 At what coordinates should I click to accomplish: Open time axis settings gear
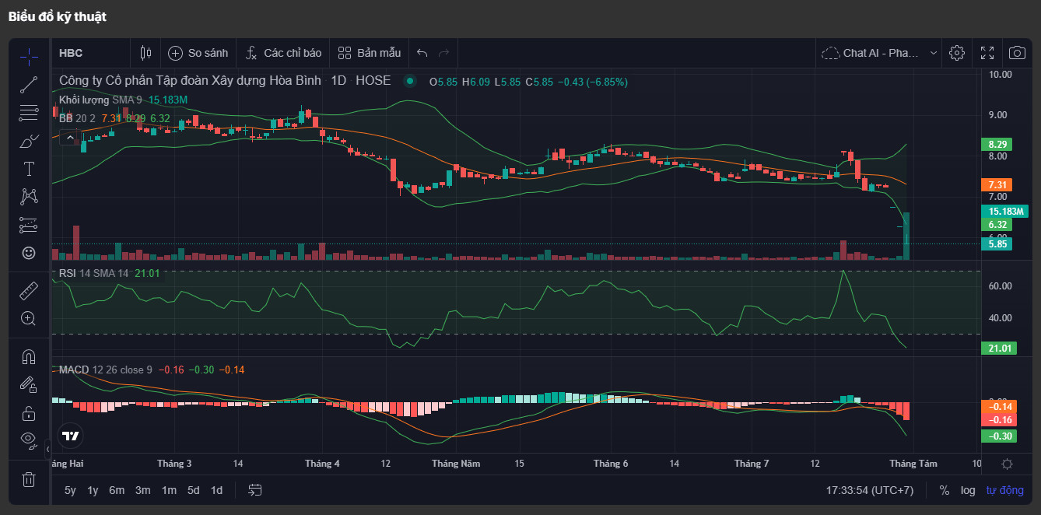(1007, 464)
